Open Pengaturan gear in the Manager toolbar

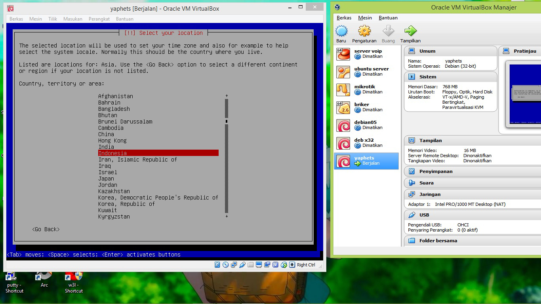pyautogui.click(x=364, y=31)
